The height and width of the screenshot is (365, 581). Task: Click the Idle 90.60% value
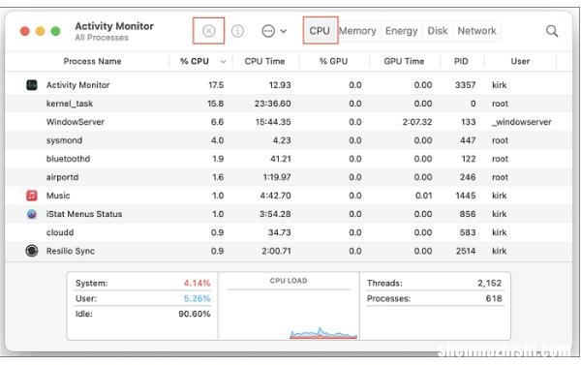195,314
